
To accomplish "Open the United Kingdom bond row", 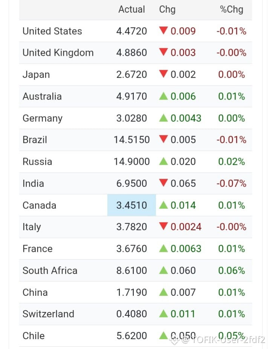I will tap(136, 53).
